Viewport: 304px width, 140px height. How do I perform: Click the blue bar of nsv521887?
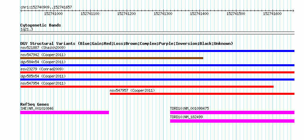(x=157, y=51)
